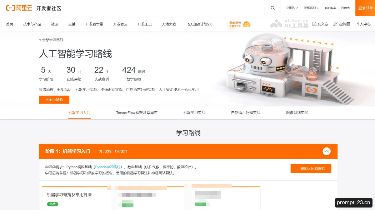Expand the 联系我们 dropdown
375x210 pixels.
[311, 8]
